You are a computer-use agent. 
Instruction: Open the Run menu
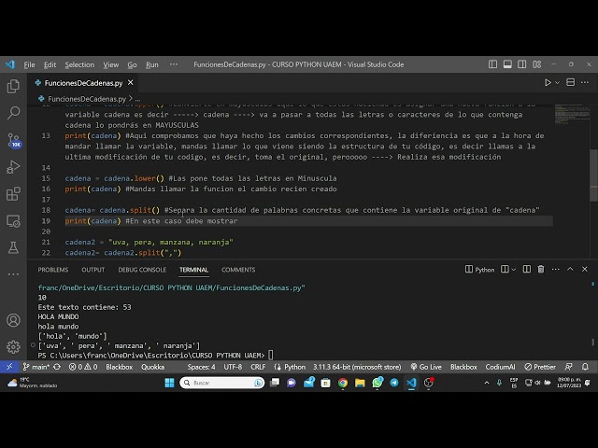151,64
